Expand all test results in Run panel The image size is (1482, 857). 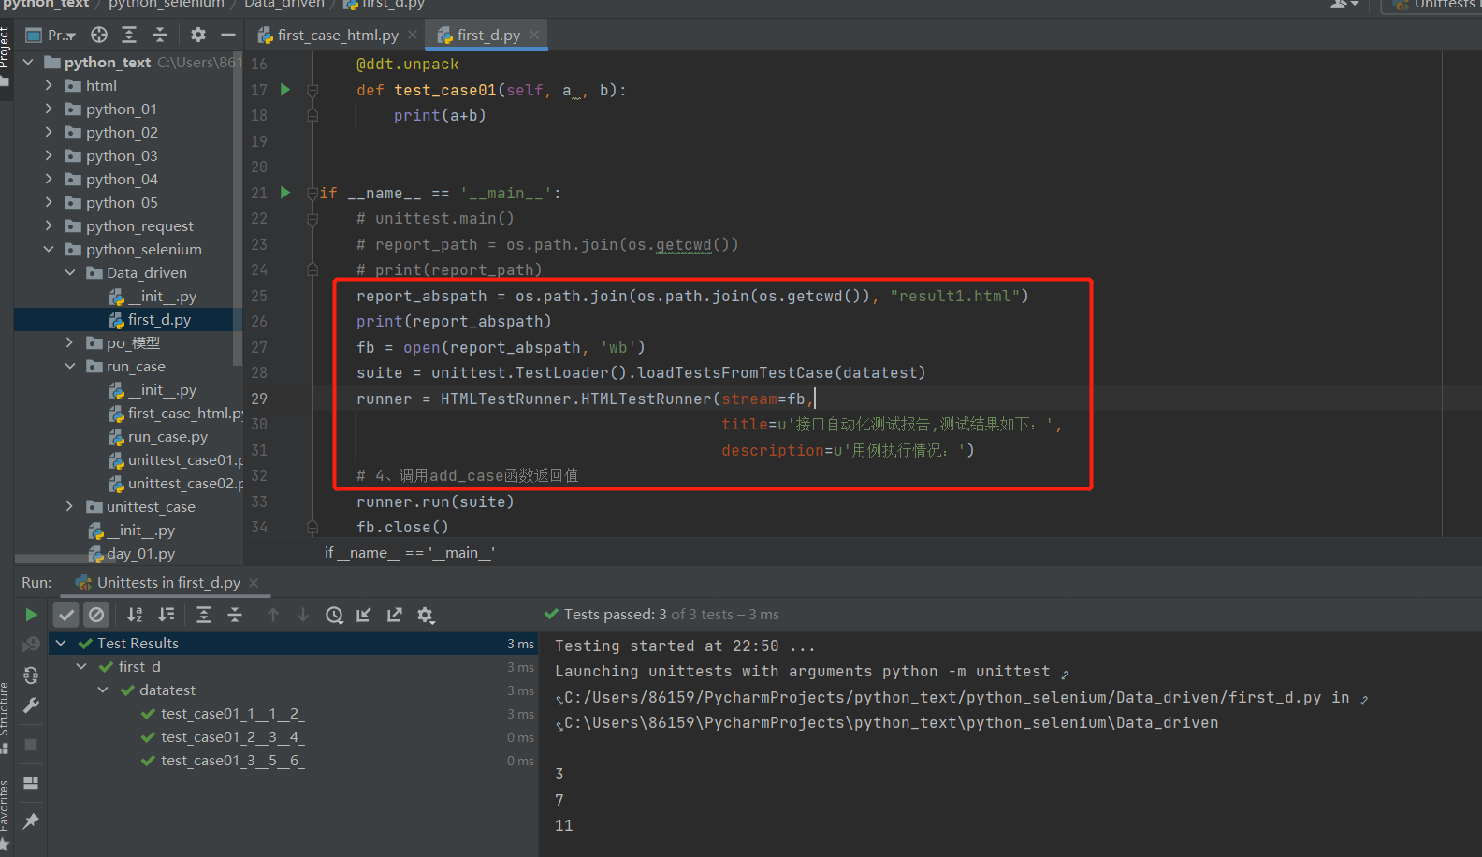tap(204, 615)
